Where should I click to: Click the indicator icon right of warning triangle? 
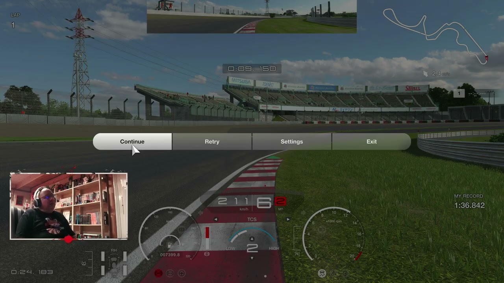[345, 273]
